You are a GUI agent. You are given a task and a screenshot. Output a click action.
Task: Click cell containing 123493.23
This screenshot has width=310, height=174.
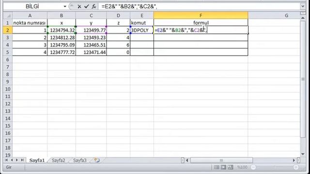click(x=91, y=38)
